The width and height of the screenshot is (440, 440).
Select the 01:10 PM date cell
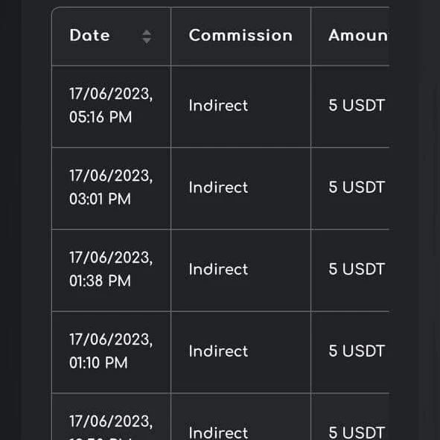click(111, 352)
